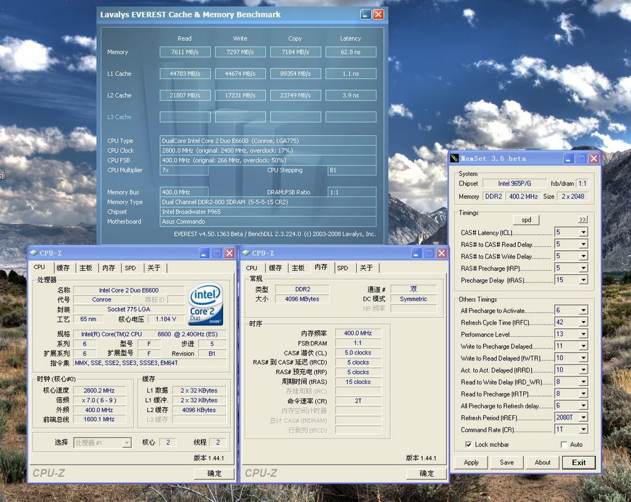This screenshot has width=631, height=502.
Task: Click the Exit button in MemSet
Action: 579,462
